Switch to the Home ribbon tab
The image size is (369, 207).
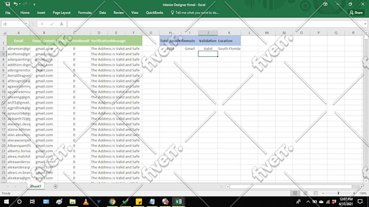coord(25,12)
